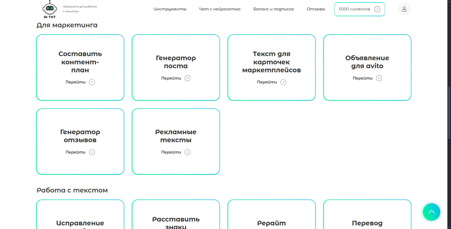Viewport: 451px width, 229px height.
Task: Open the Инструменты menu
Action: point(170,9)
